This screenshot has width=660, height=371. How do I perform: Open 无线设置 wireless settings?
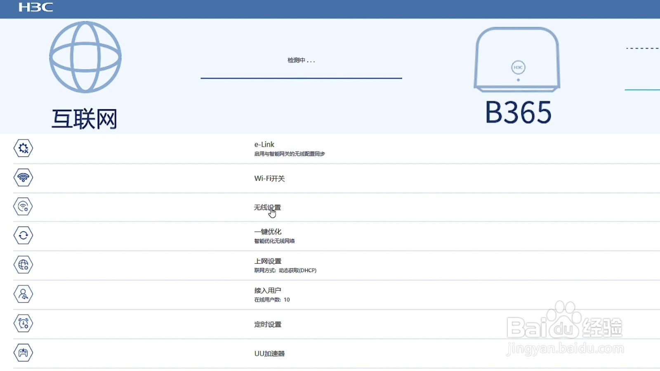click(x=268, y=207)
